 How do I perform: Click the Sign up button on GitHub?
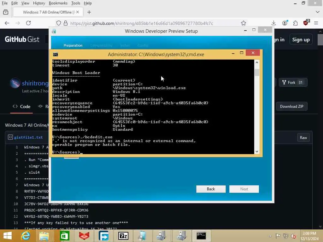coord(301,39)
